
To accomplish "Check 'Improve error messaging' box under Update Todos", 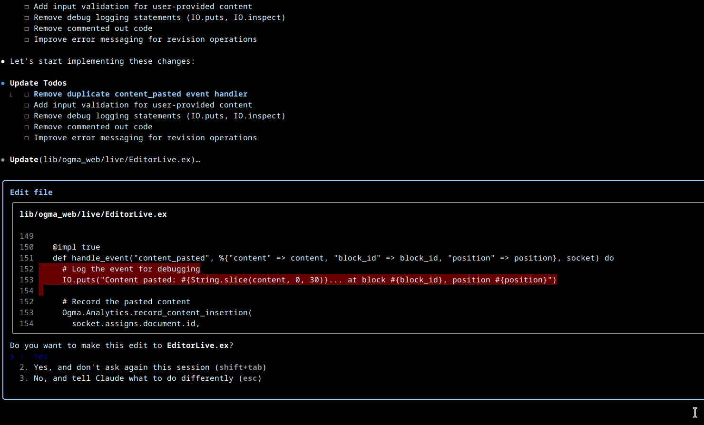I will point(27,138).
